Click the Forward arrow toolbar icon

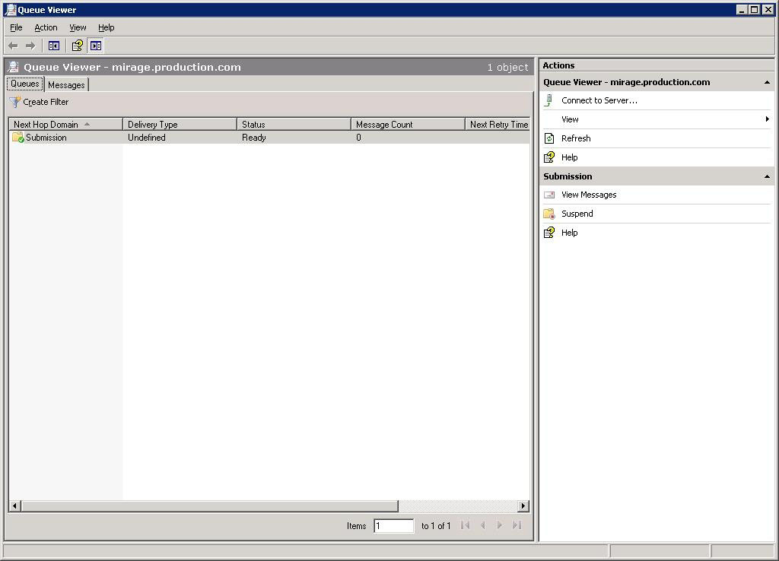pos(30,46)
